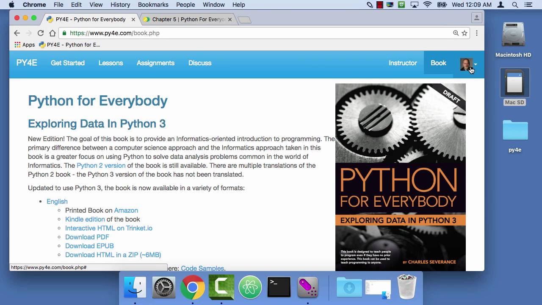This screenshot has height=305, width=542.
Task: Open Chrome's three-dot menu
Action: click(x=477, y=33)
